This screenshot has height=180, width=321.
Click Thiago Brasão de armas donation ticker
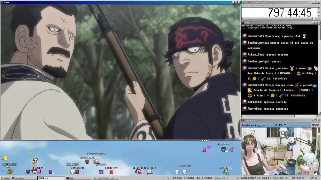click(198, 178)
